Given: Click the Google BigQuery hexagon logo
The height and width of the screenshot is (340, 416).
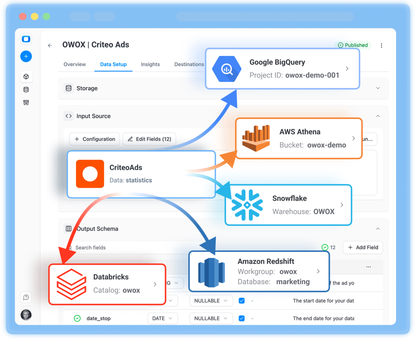Looking at the screenshot, I should pos(227,69).
